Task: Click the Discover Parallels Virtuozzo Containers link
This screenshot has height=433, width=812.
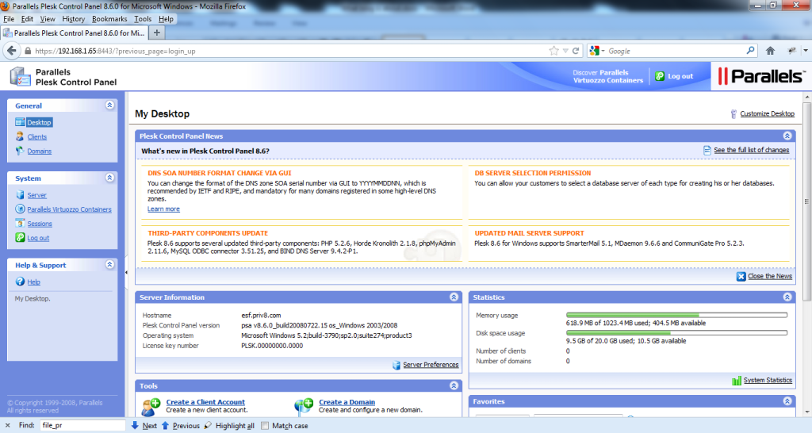Action: coord(607,76)
